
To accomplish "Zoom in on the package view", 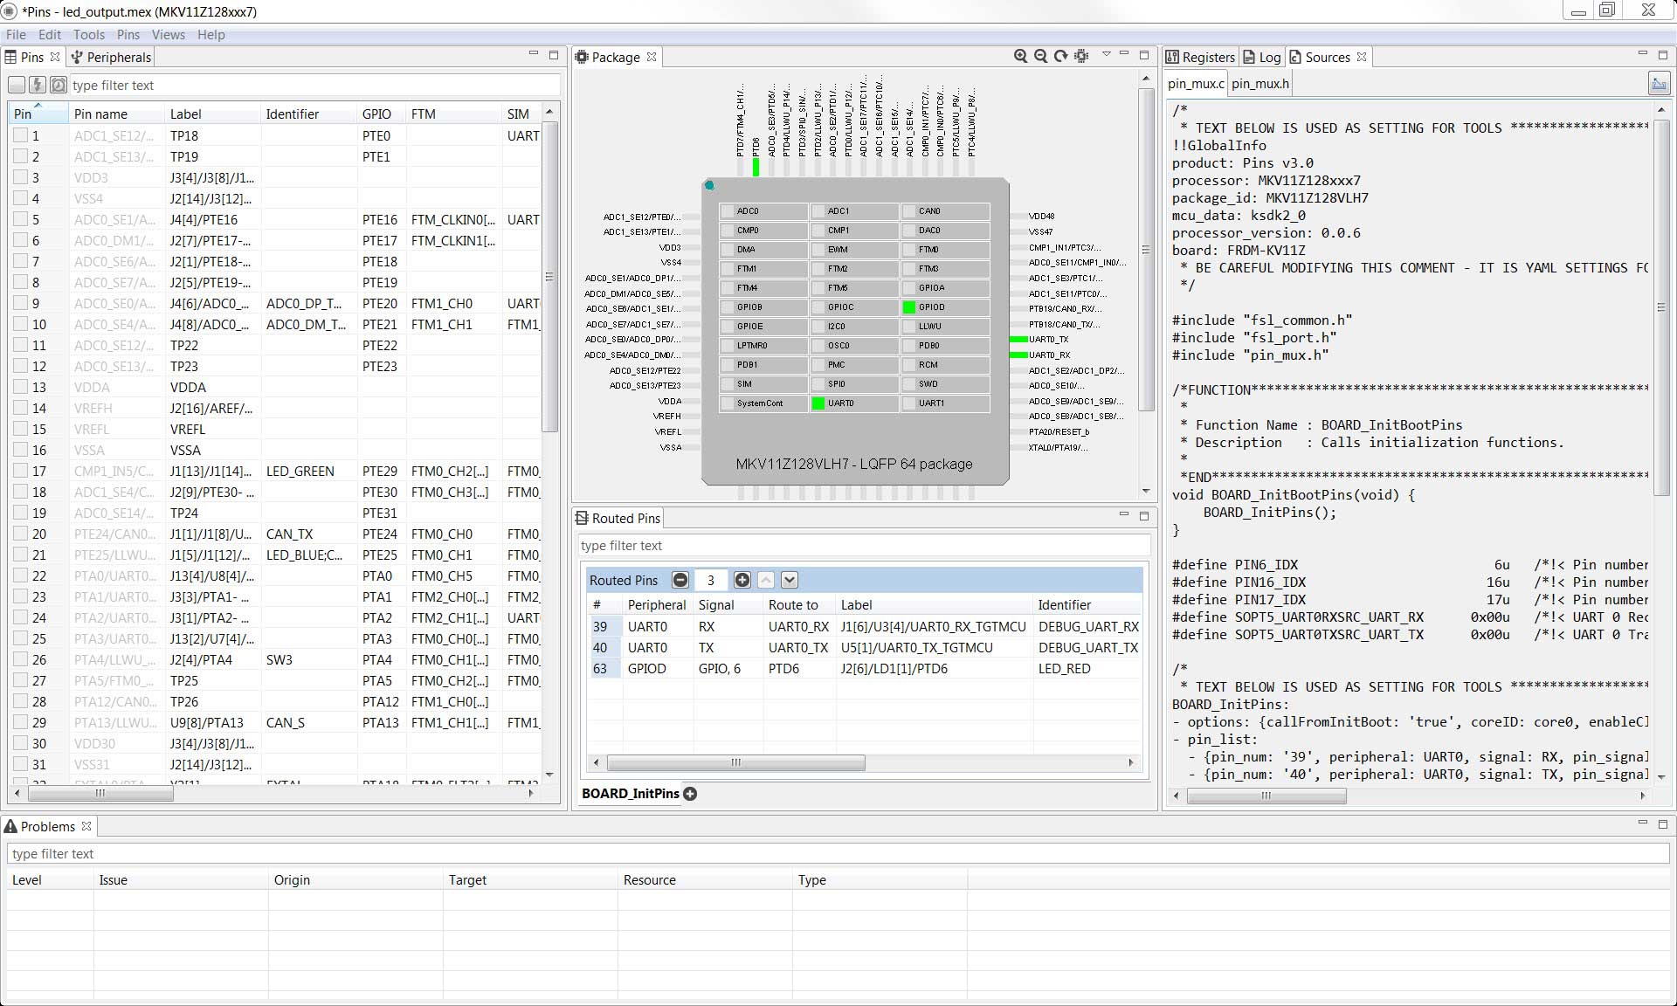I will [1020, 56].
